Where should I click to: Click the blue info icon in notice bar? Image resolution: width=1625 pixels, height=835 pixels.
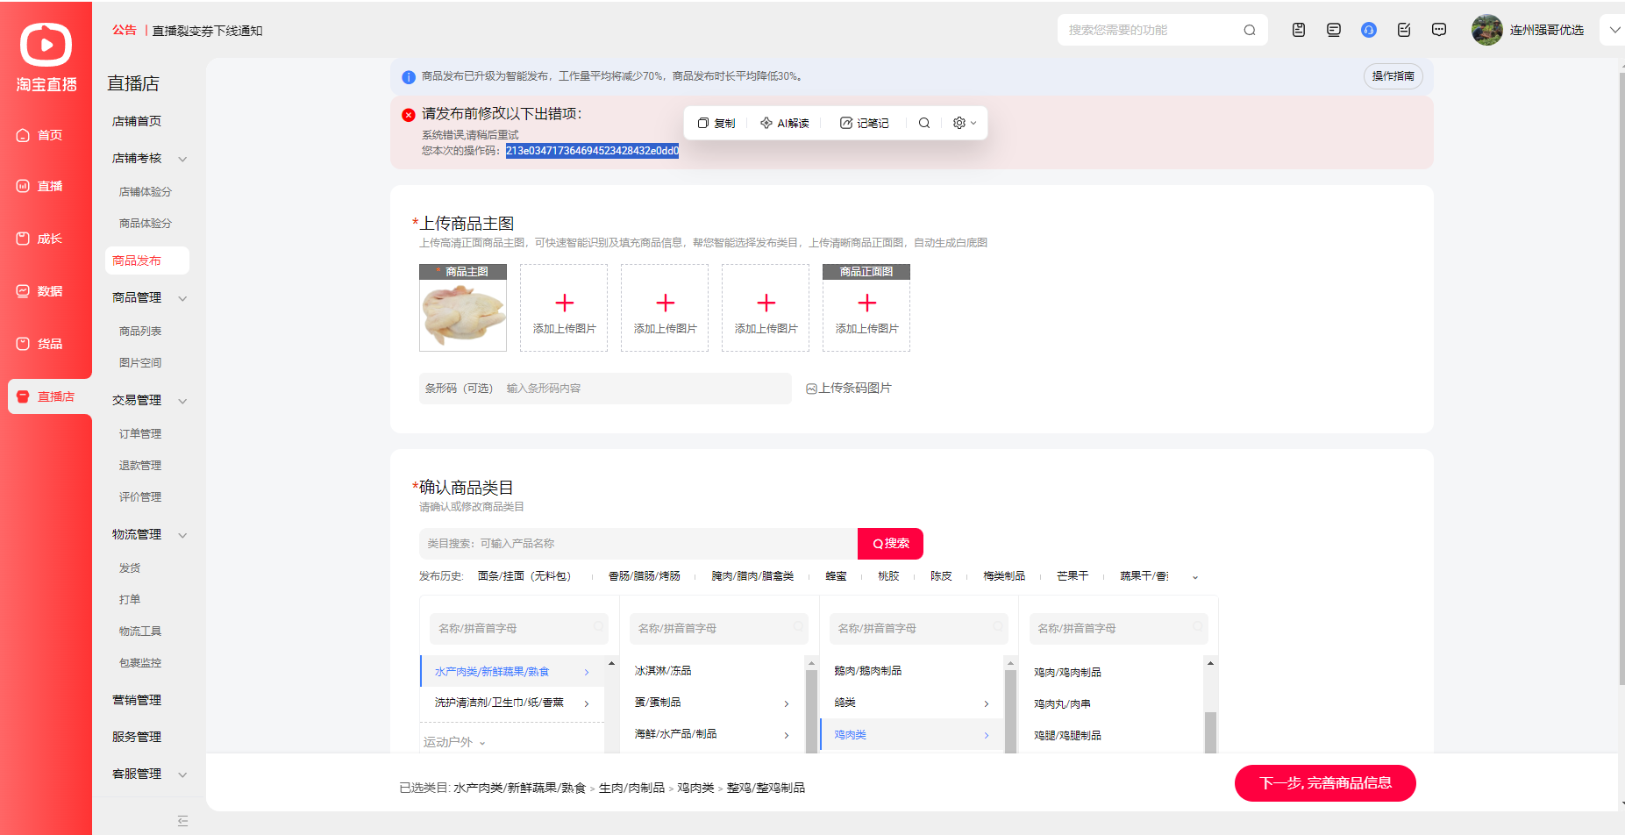click(409, 77)
